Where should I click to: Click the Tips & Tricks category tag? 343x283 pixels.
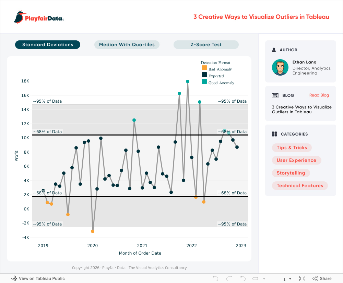click(292, 148)
